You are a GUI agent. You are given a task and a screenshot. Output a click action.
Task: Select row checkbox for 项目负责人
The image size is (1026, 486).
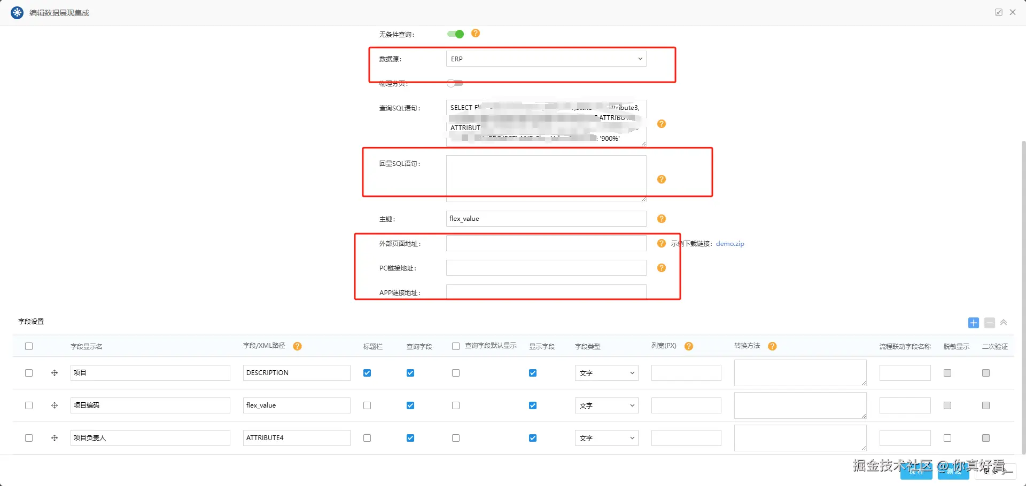pyautogui.click(x=29, y=438)
